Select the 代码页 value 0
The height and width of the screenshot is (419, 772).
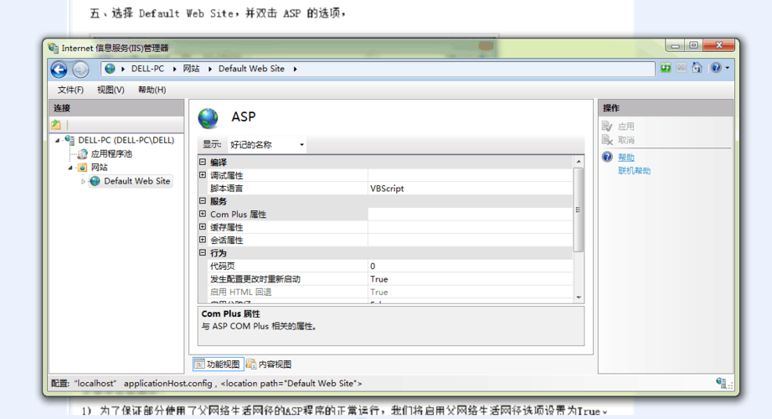pyautogui.click(x=471, y=266)
